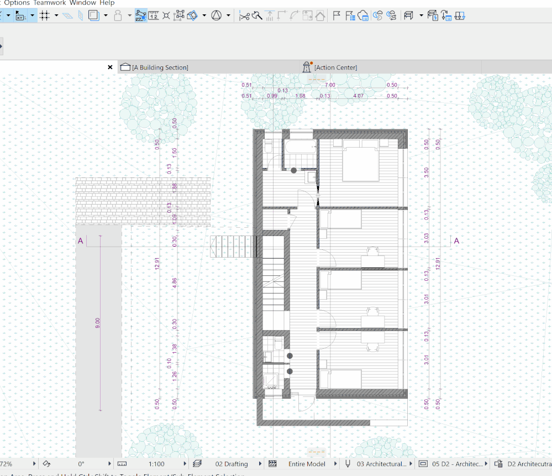This screenshot has height=476, width=552.
Task: Click the Fillet curve icon
Action: (x=295, y=16)
